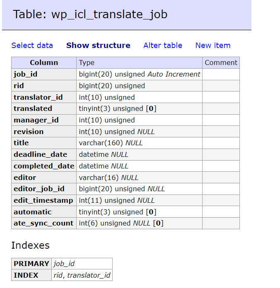The height and width of the screenshot is (288, 280).
Task: Click New item link
Action: (213, 46)
